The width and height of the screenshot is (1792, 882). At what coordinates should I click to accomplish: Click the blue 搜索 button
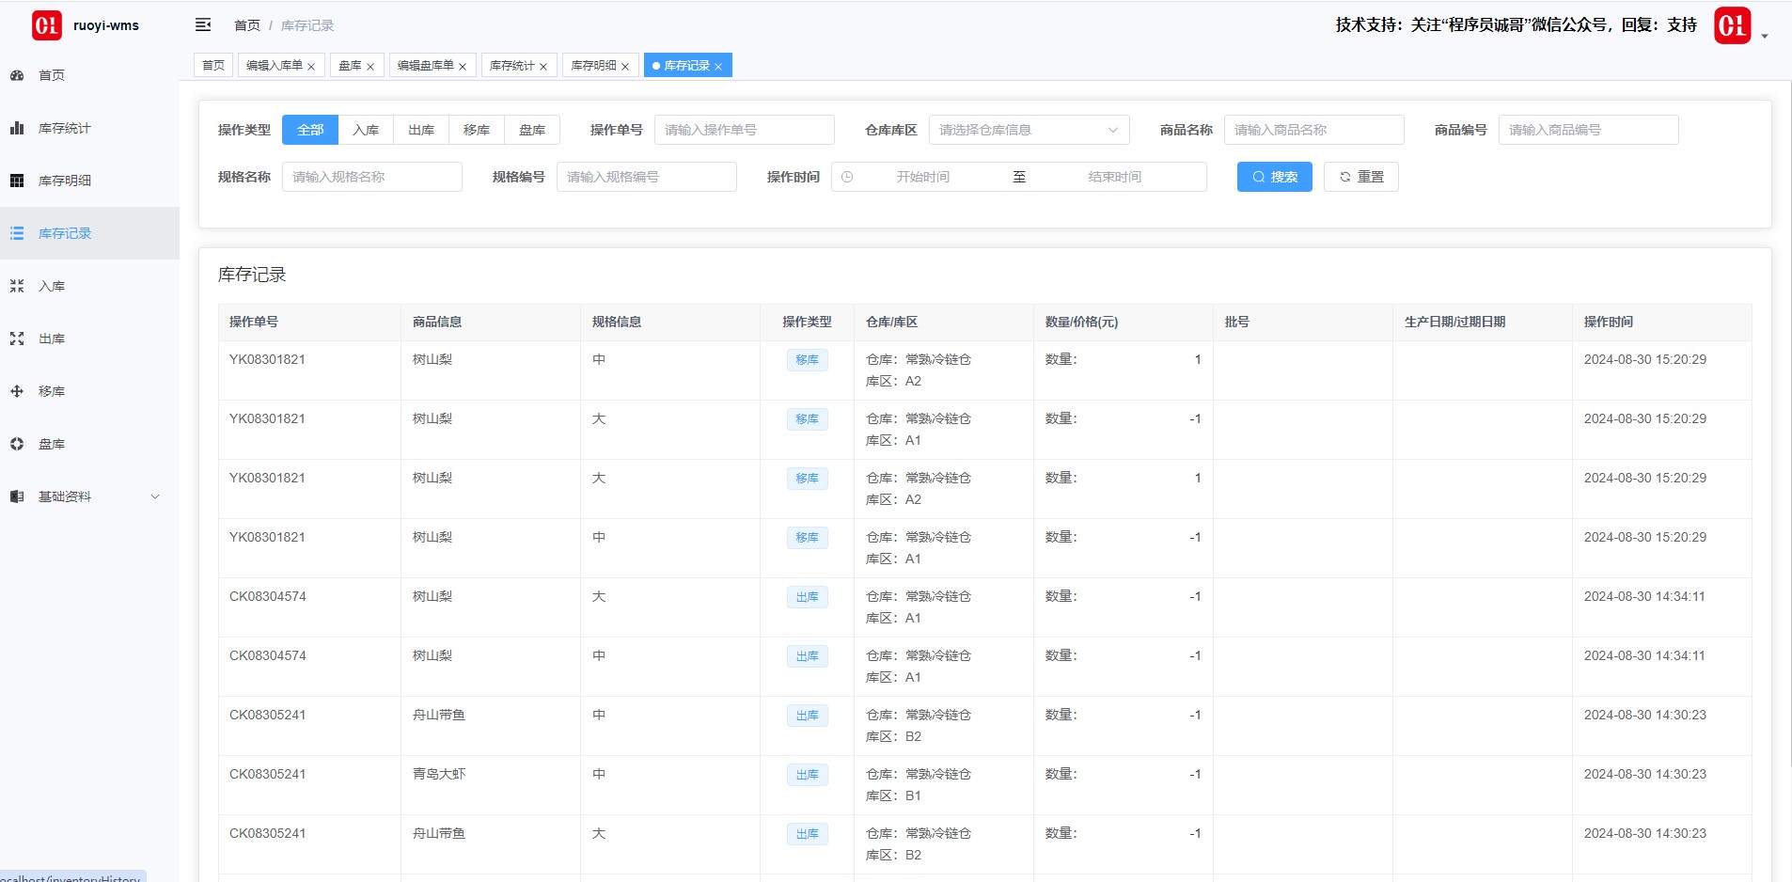click(1274, 177)
